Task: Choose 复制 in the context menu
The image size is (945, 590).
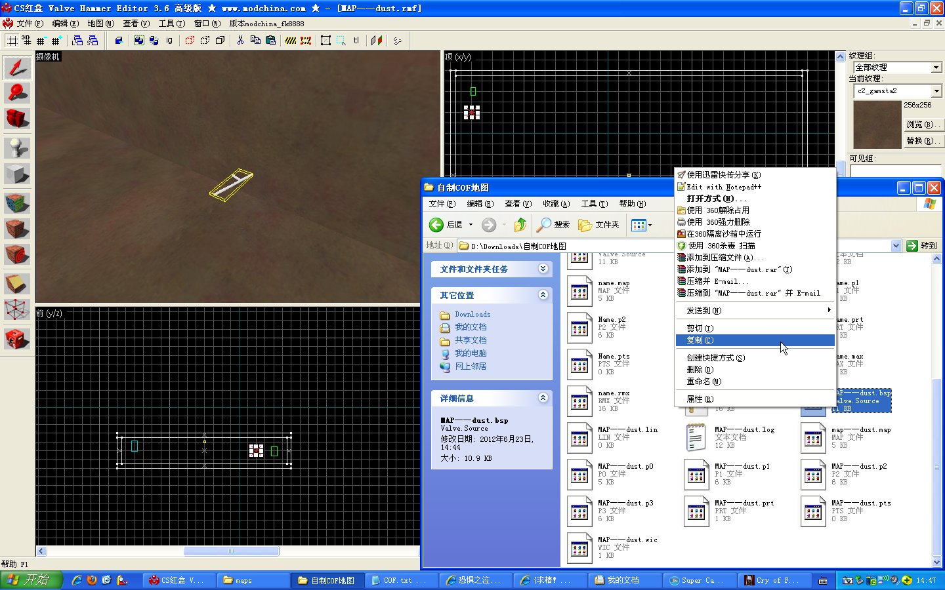Action: click(x=755, y=340)
